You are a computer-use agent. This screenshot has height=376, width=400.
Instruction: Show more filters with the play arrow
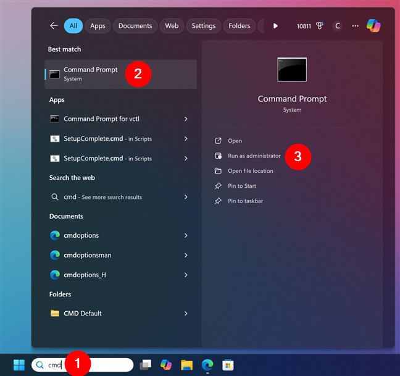coord(275,26)
